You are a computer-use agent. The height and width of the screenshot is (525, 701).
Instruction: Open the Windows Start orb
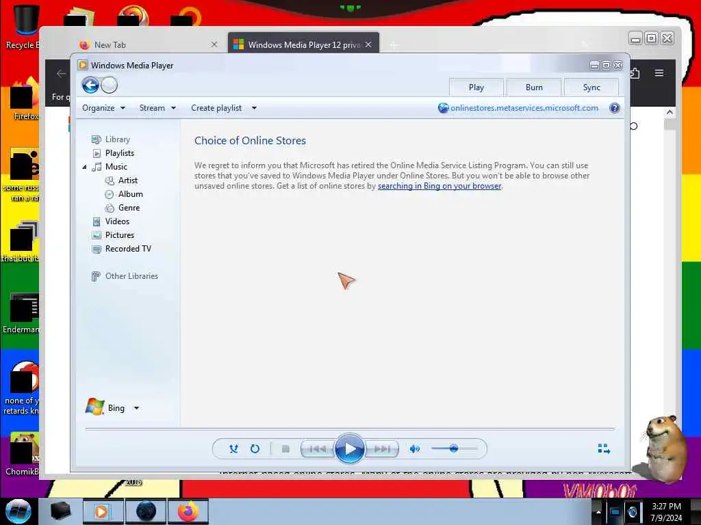pos(18,511)
